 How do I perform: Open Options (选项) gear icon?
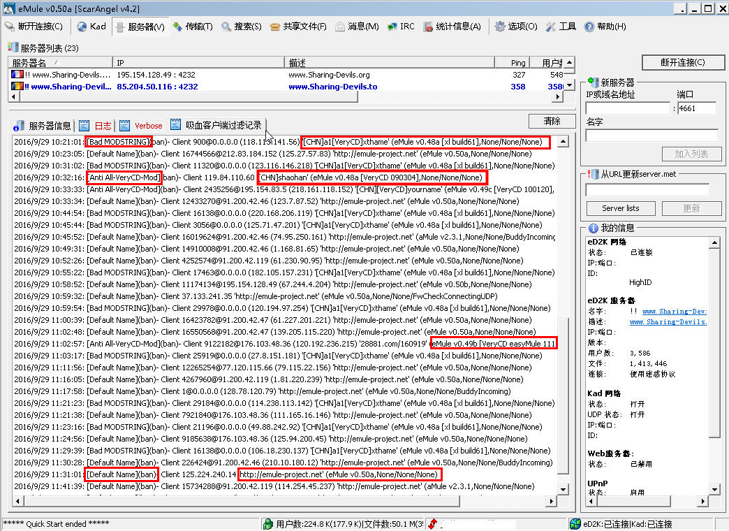500,27
